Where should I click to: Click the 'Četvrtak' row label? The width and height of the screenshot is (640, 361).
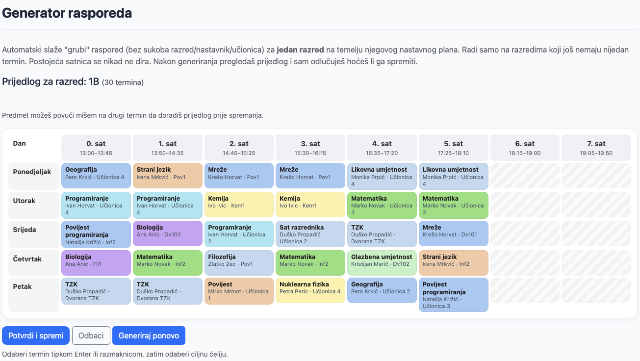34,263
